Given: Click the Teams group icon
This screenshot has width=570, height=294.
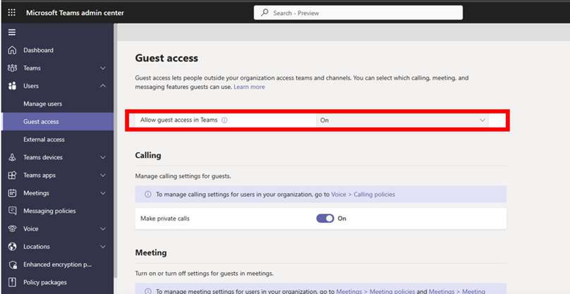Looking at the screenshot, I should point(12,68).
